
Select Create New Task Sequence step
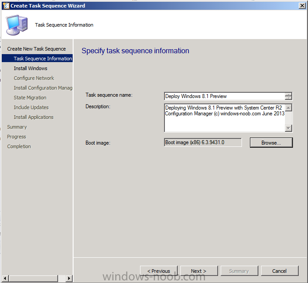coord(36,49)
